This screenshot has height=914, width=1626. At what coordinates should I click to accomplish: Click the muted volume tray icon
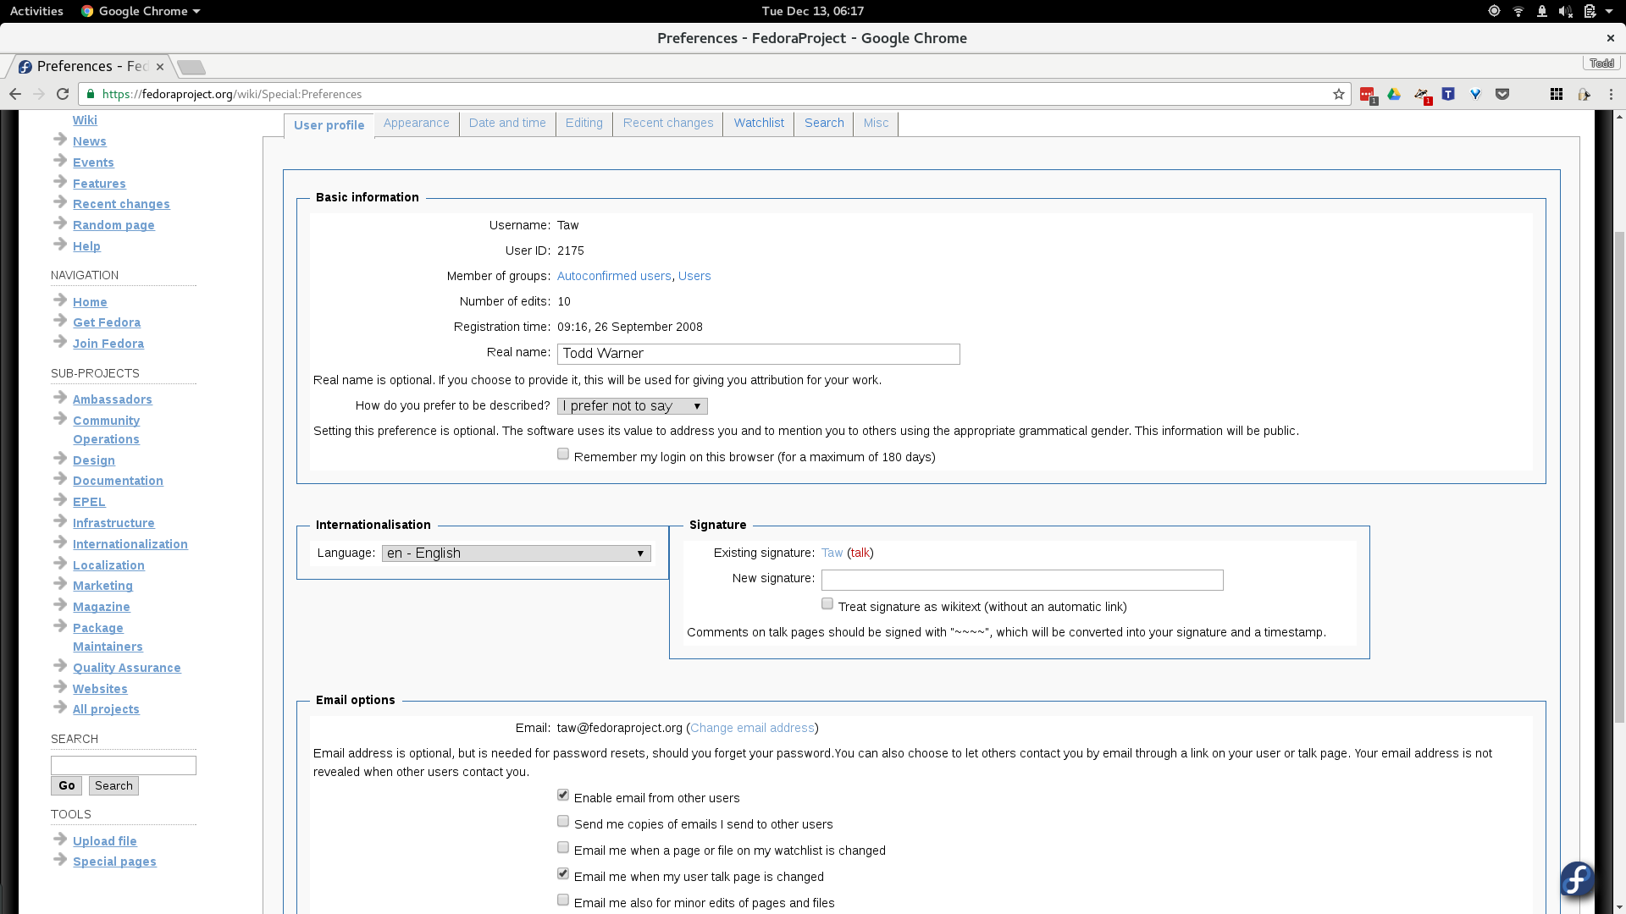(x=1565, y=11)
